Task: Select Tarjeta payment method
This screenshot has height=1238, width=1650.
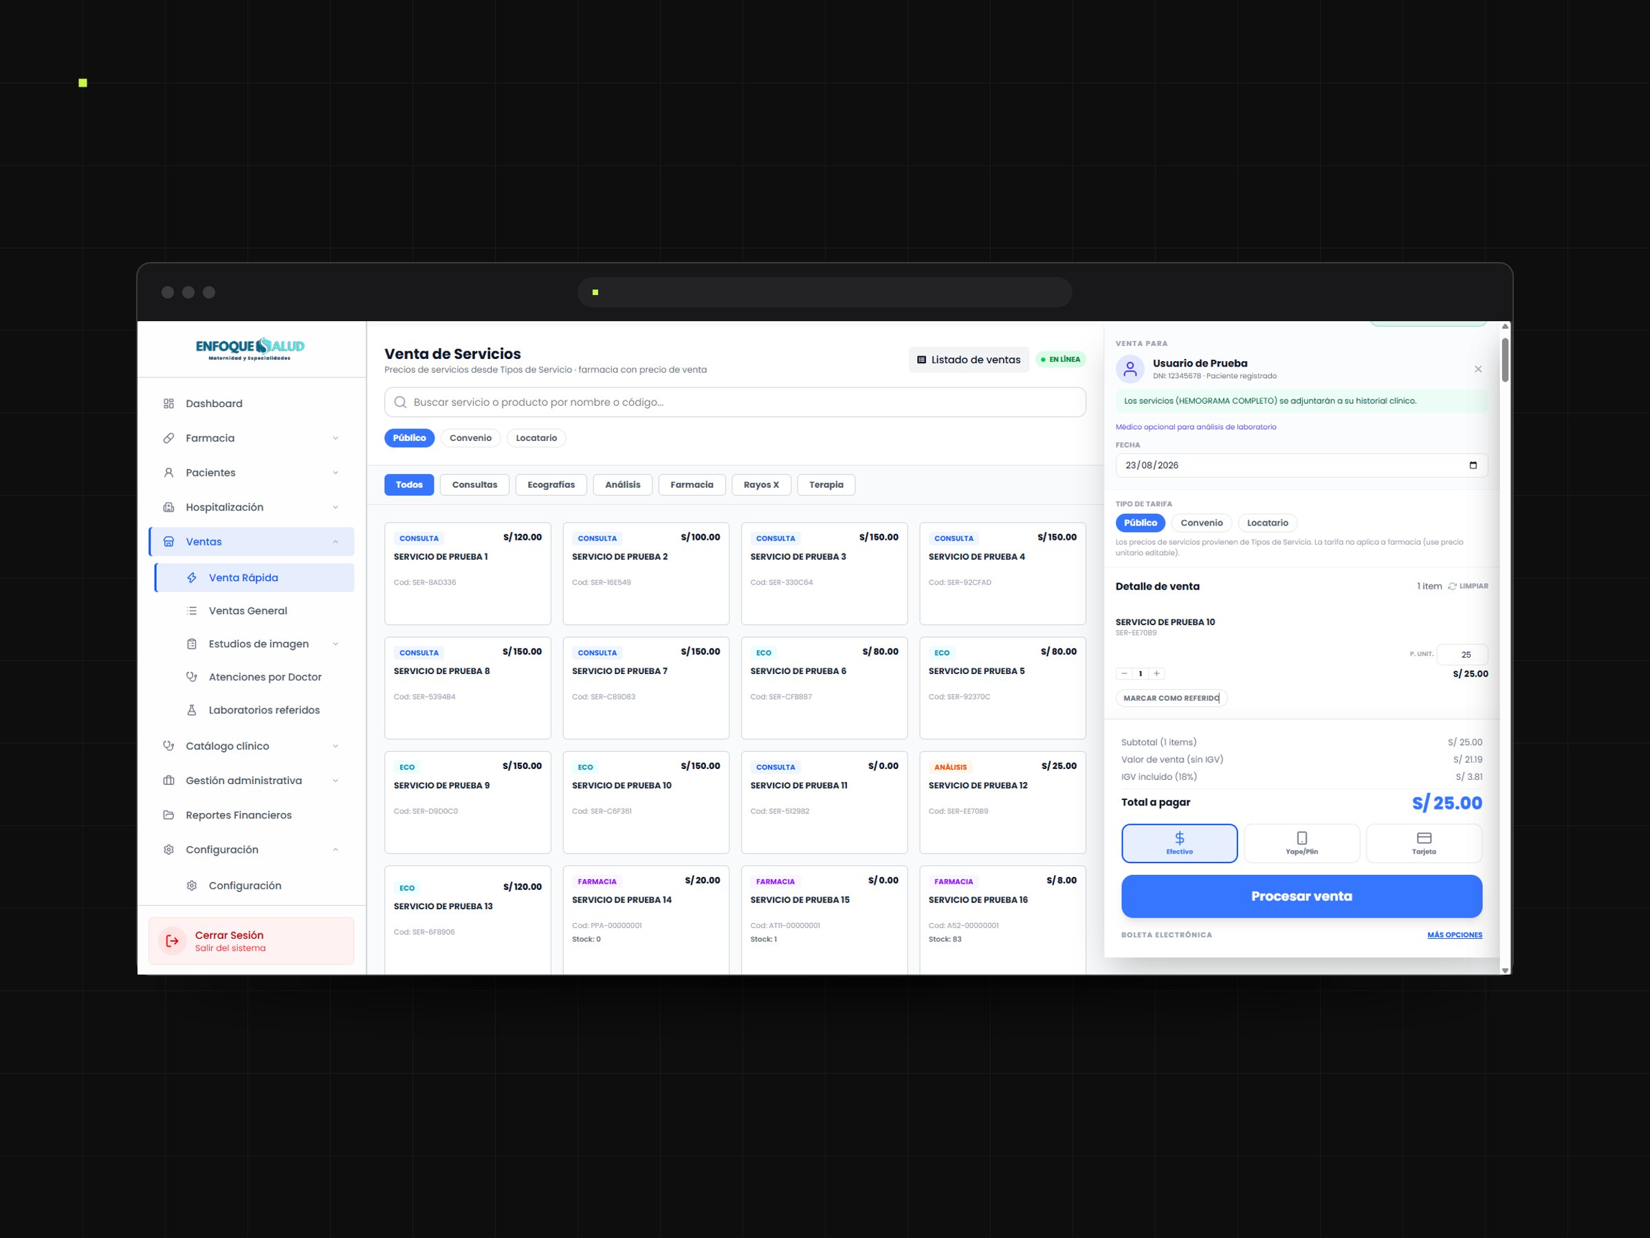Action: 1423,843
